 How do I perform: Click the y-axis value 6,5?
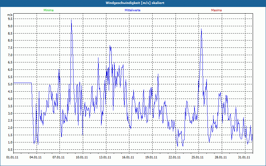(x=10, y=62)
